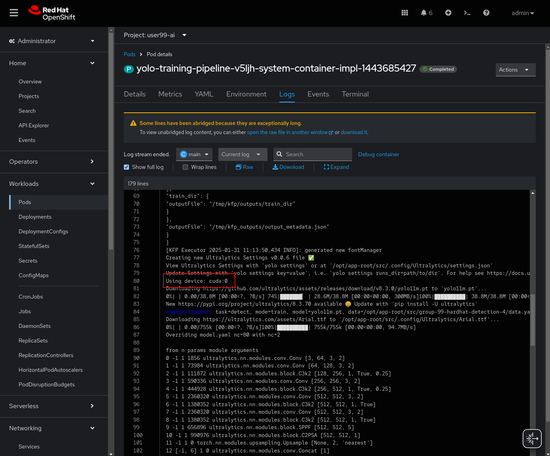Click the log Search input field
Viewport: 550px width, 456px height.
[313, 154]
